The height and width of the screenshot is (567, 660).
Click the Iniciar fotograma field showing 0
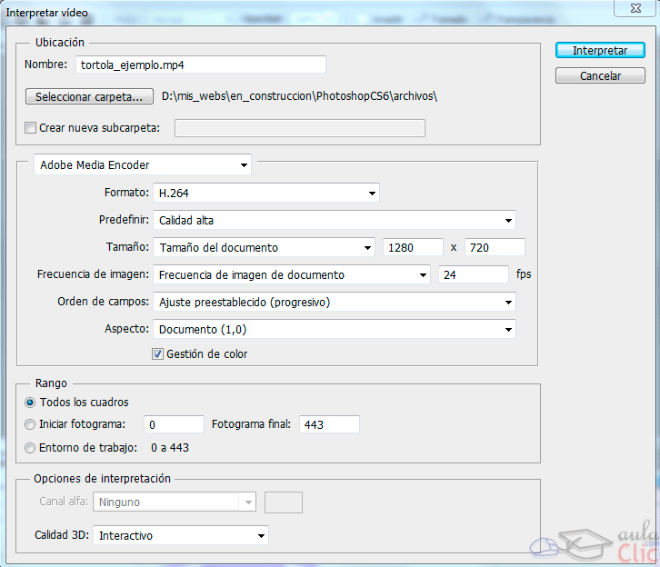click(x=174, y=424)
